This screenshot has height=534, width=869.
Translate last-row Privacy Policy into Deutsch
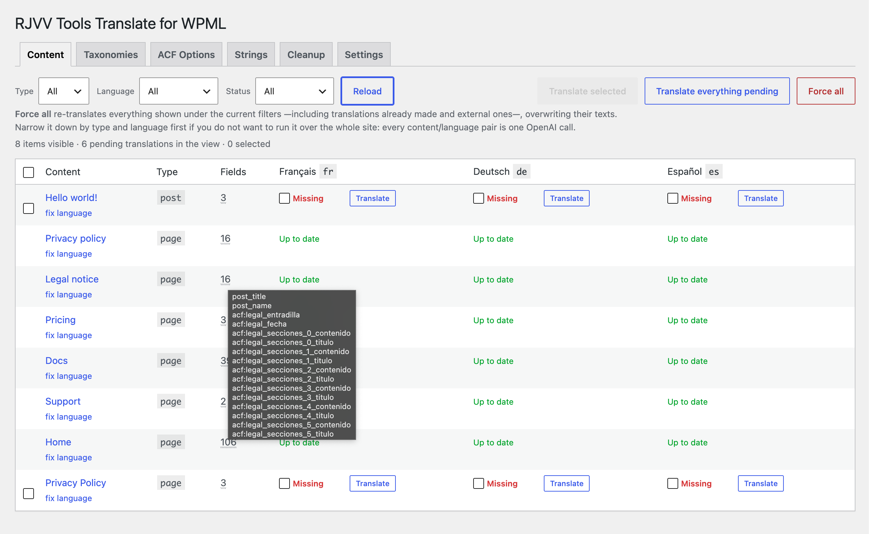567,483
